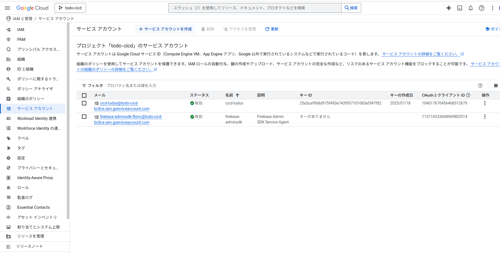Image resolution: width=500 pixels, height=254 pixels.
Task: Sort by name using the arrow icon
Action: [237, 95]
